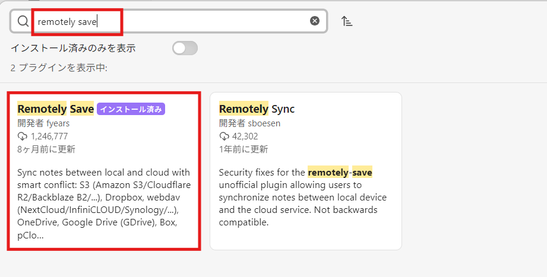Click the 1,246,777 download count number
This screenshot has width=547, height=277.
tap(49, 136)
